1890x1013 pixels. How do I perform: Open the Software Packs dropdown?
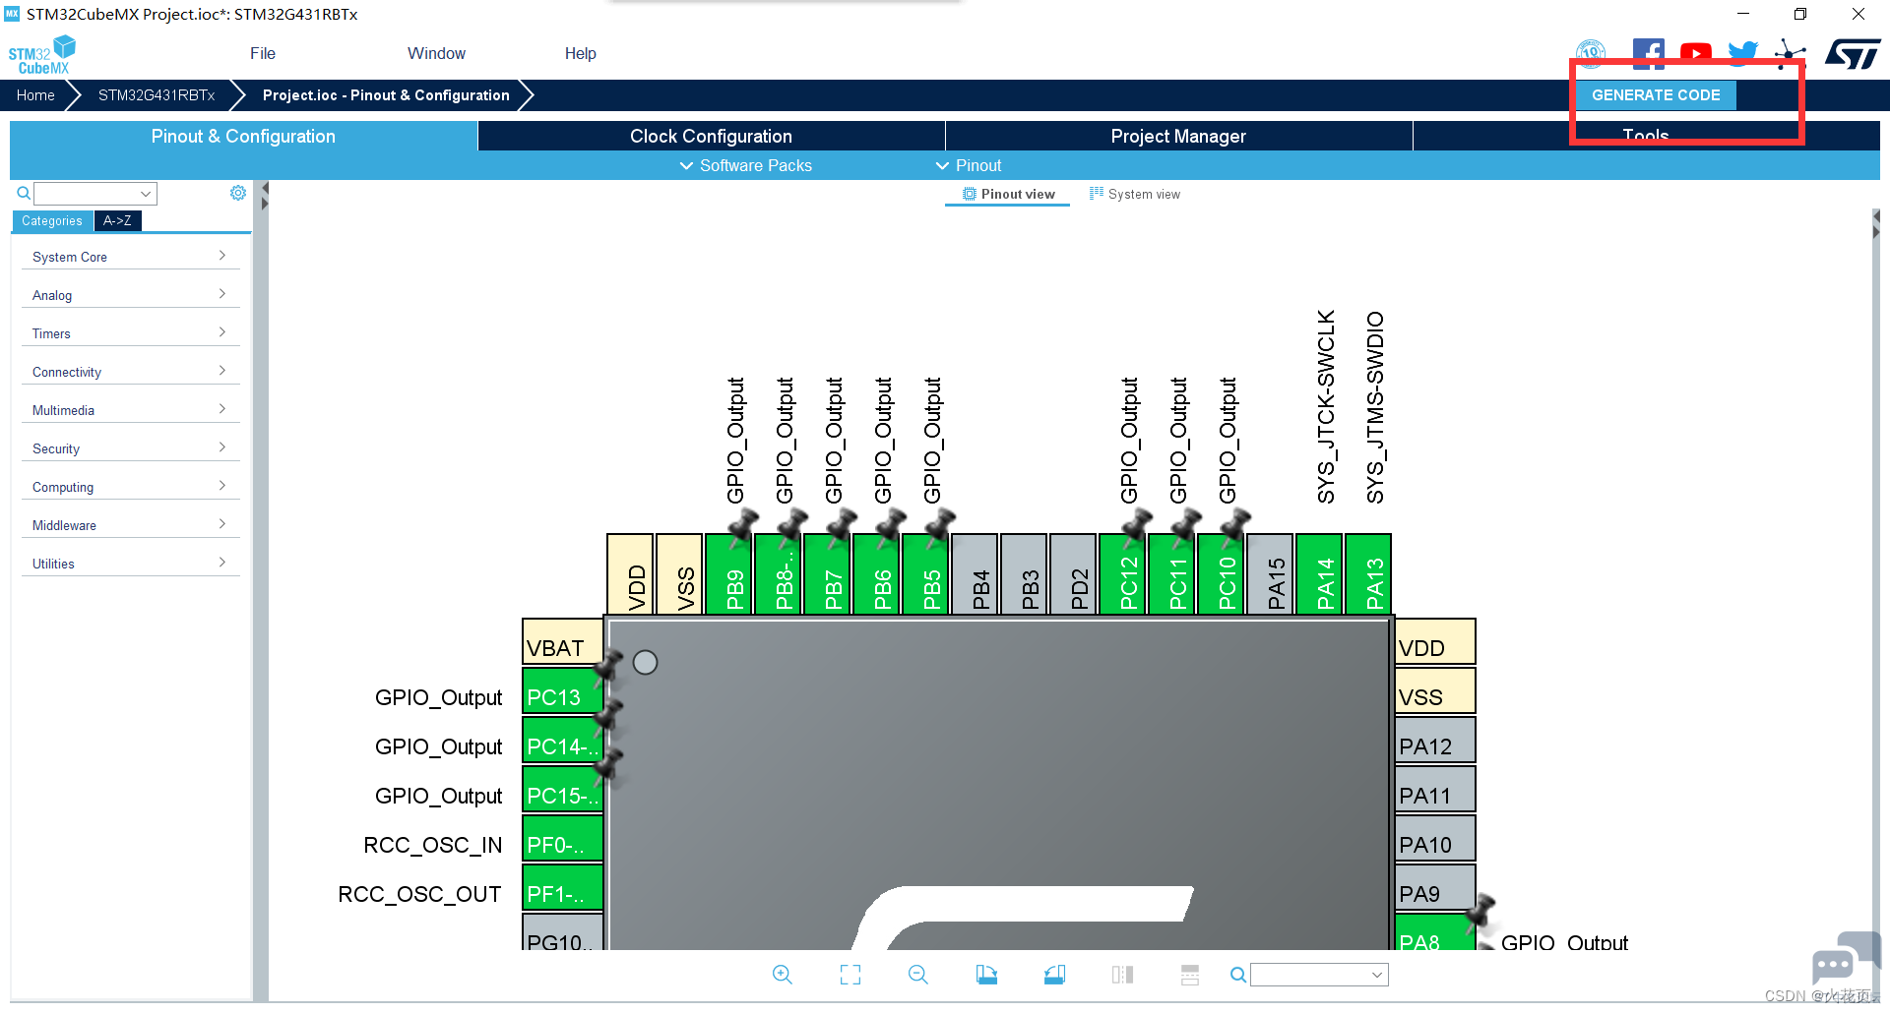tap(746, 165)
